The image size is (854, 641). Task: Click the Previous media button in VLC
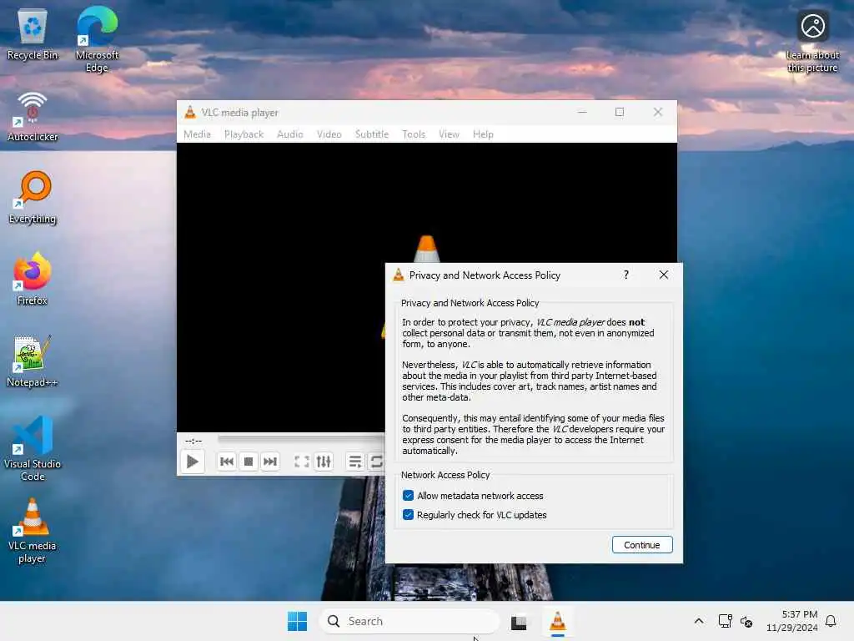click(x=227, y=462)
